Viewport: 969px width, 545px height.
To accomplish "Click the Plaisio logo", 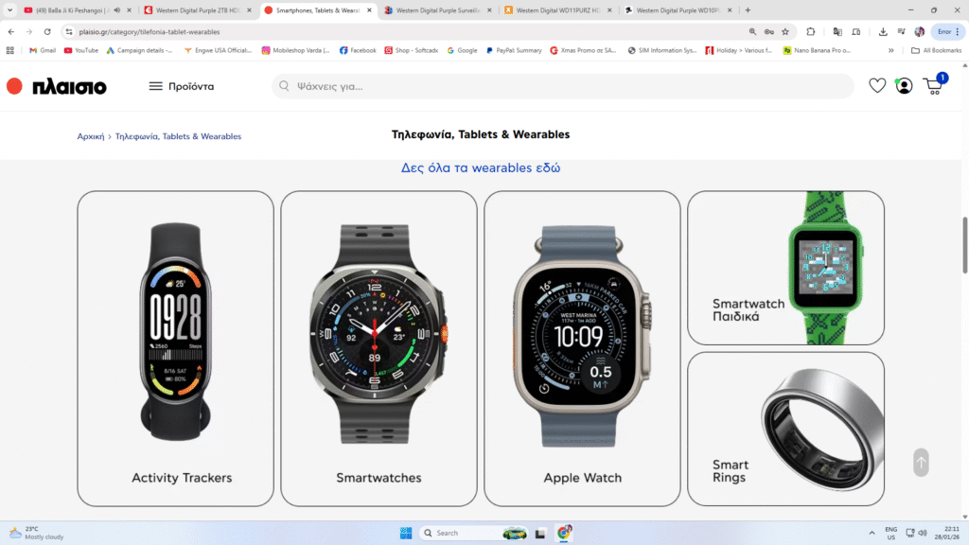I will pyautogui.click(x=56, y=86).
